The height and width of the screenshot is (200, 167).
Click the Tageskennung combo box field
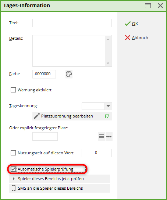[93, 106]
